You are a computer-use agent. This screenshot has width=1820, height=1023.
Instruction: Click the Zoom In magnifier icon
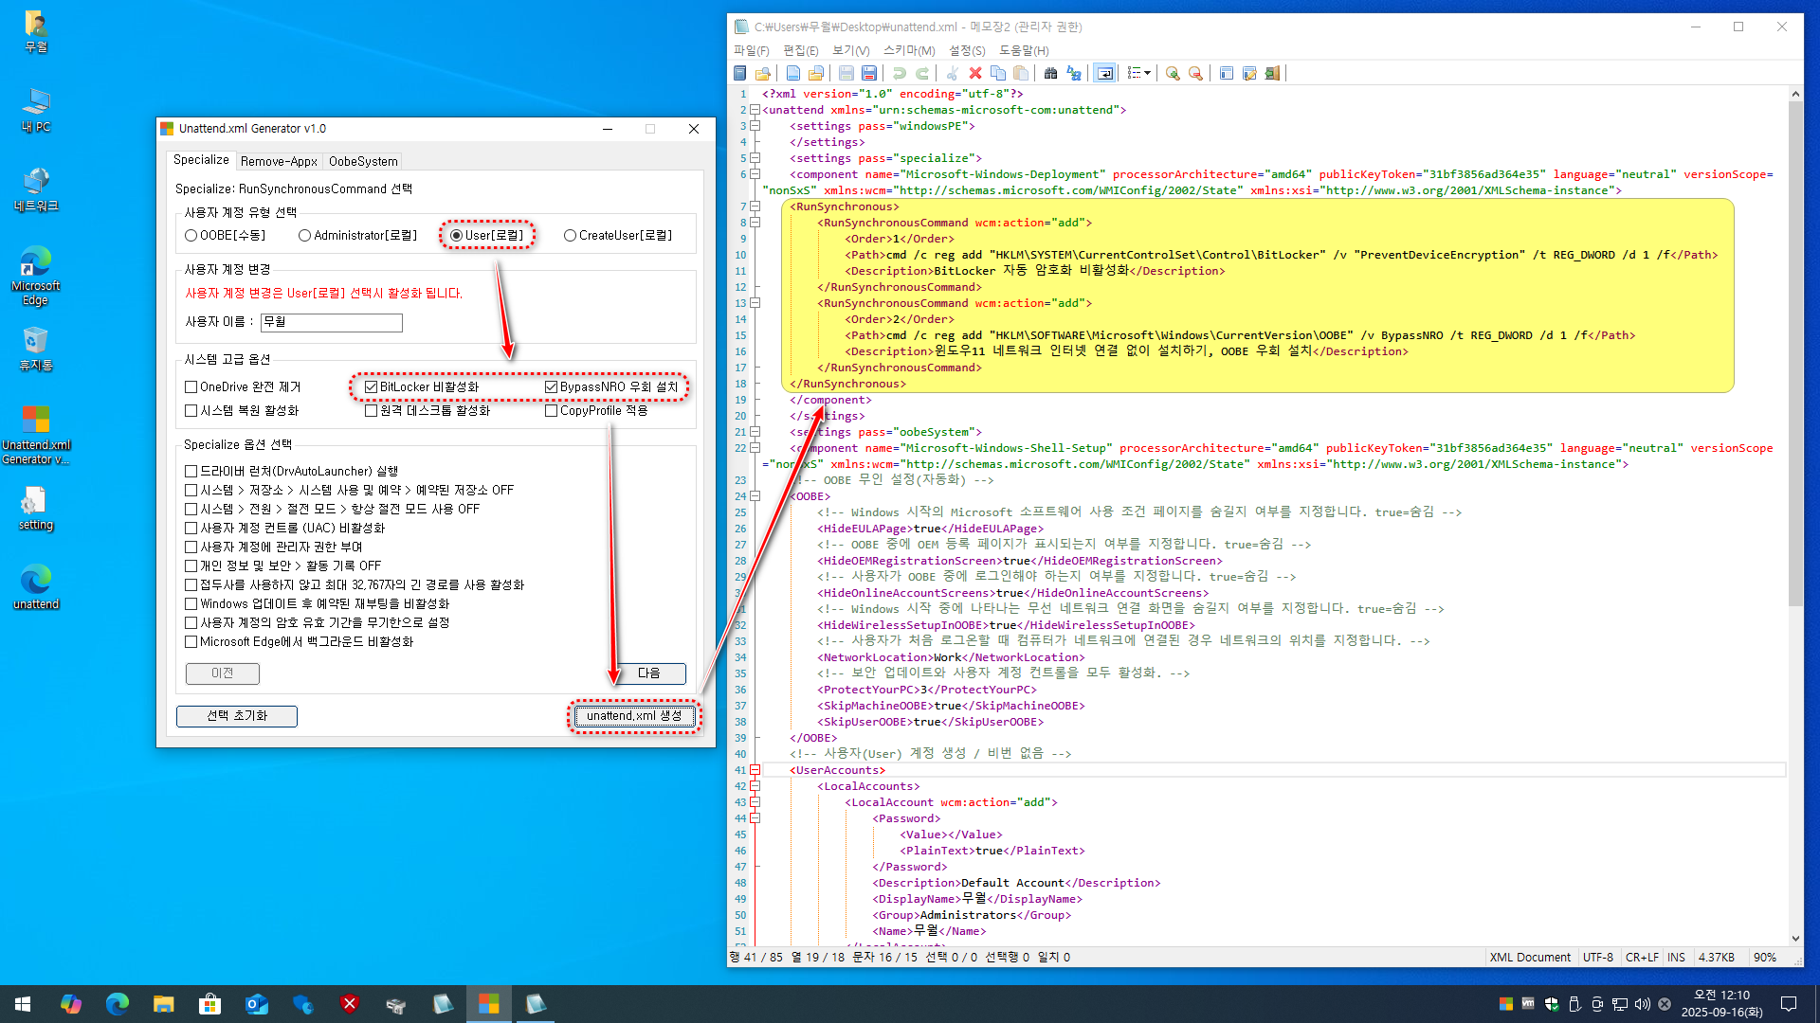[1173, 73]
